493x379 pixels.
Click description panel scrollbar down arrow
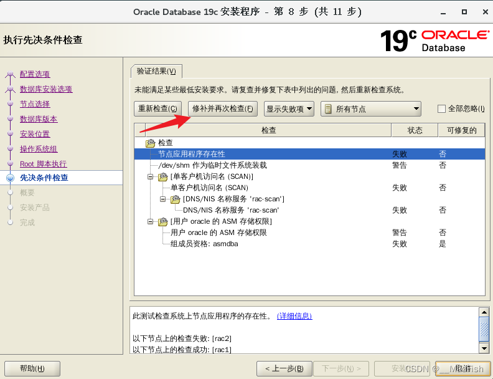pyautogui.click(x=484, y=348)
